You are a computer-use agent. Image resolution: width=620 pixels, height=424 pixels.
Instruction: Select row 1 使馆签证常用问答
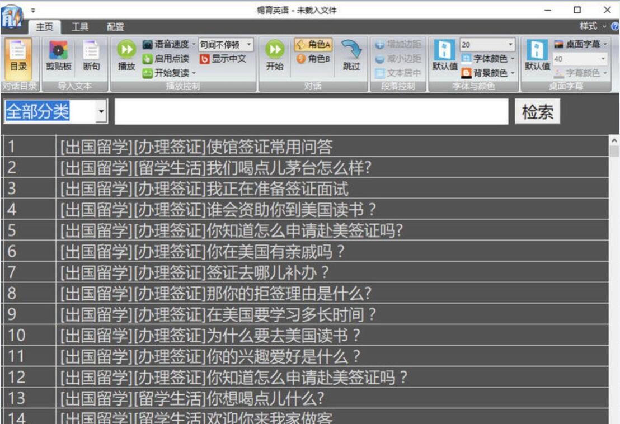pos(305,147)
